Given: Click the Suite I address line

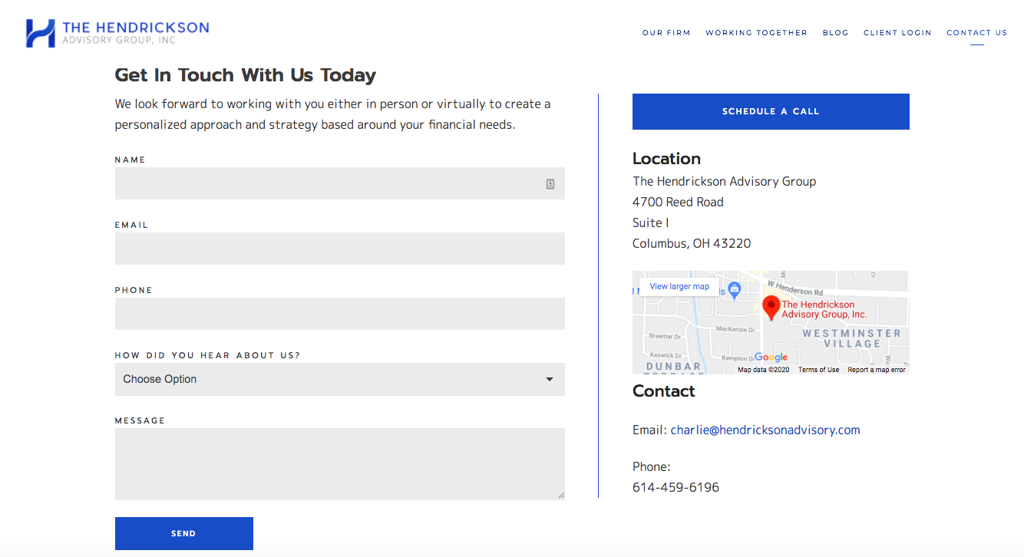Looking at the screenshot, I should tap(651, 222).
